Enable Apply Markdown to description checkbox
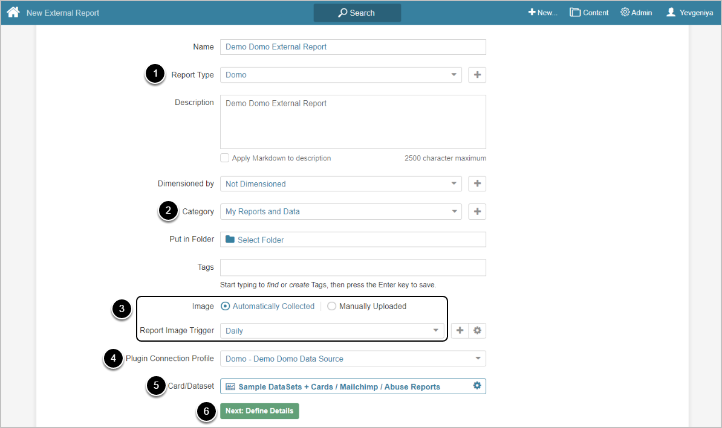 click(225, 158)
